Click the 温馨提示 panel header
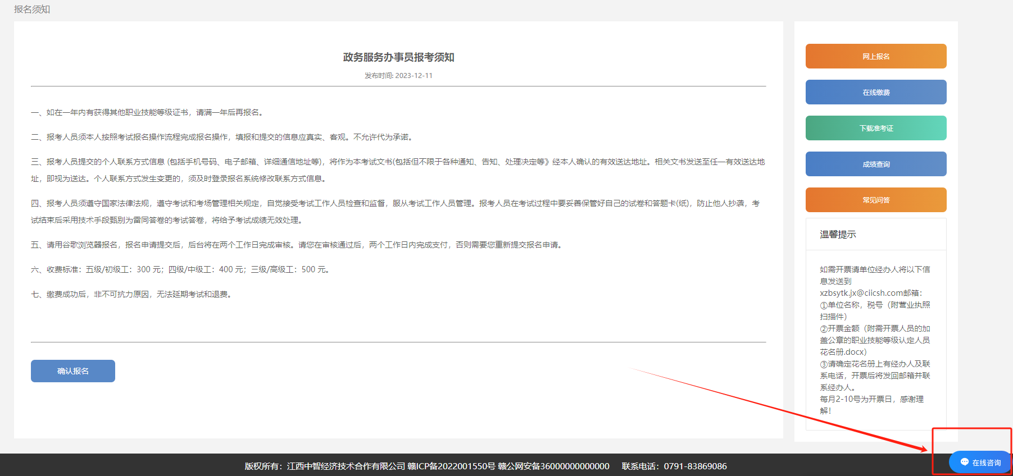1013x476 pixels. (x=838, y=235)
